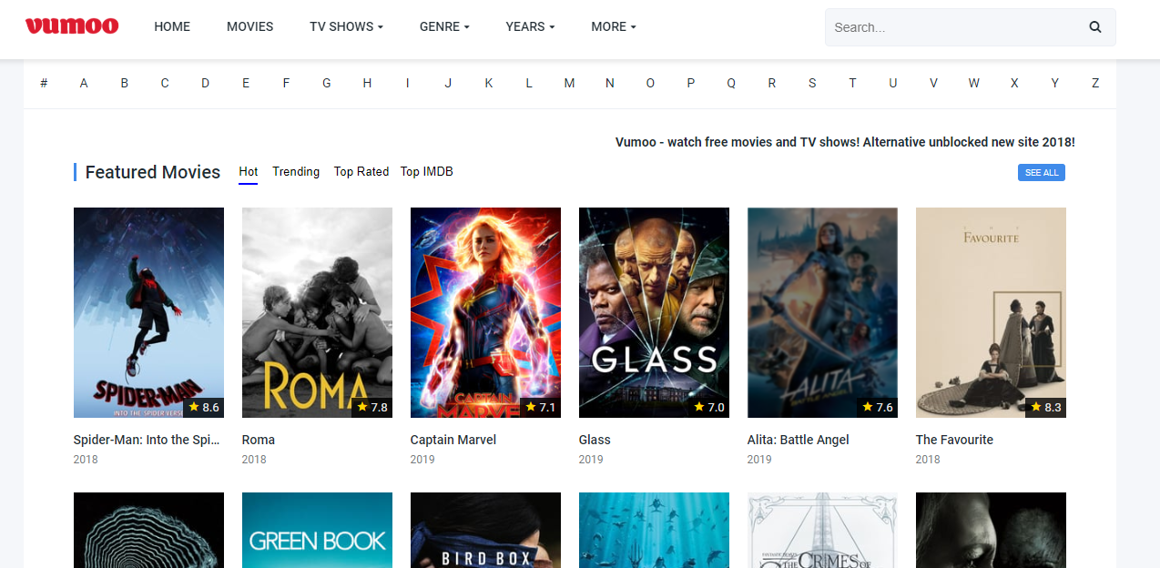Click the 8.6 star rating badge
1160x568 pixels.
[x=204, y=407]
